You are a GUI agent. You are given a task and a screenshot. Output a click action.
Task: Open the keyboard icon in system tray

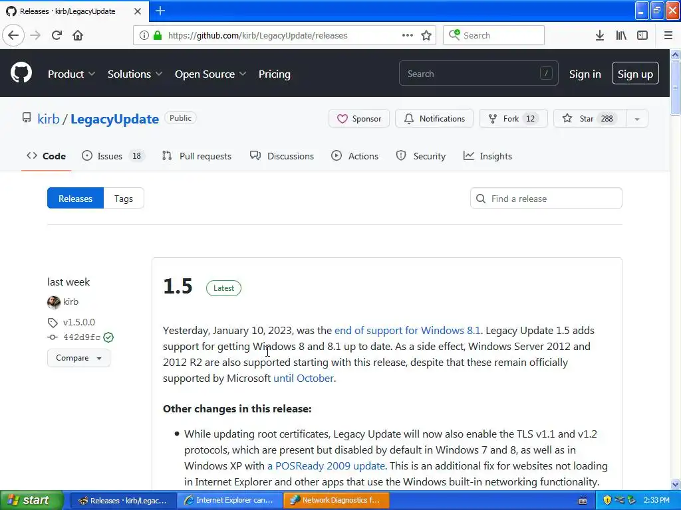[x=583, y=501]
